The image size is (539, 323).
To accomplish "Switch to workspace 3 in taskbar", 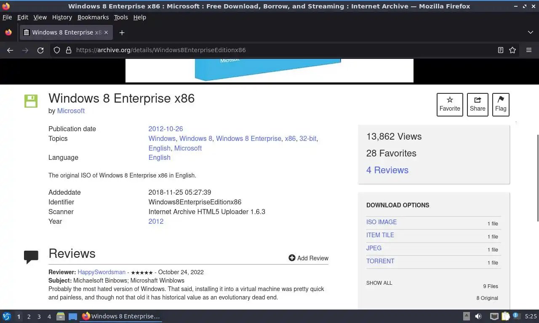I will pyautogui.click(x=39, y=317).
